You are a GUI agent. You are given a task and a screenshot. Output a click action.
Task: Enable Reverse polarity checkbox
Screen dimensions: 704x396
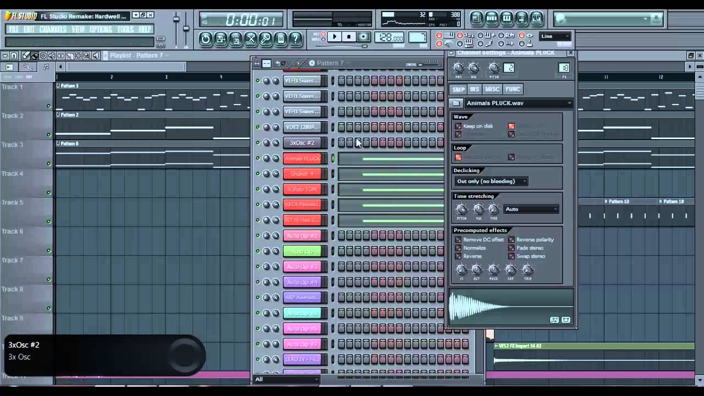(x=512, y=240)
